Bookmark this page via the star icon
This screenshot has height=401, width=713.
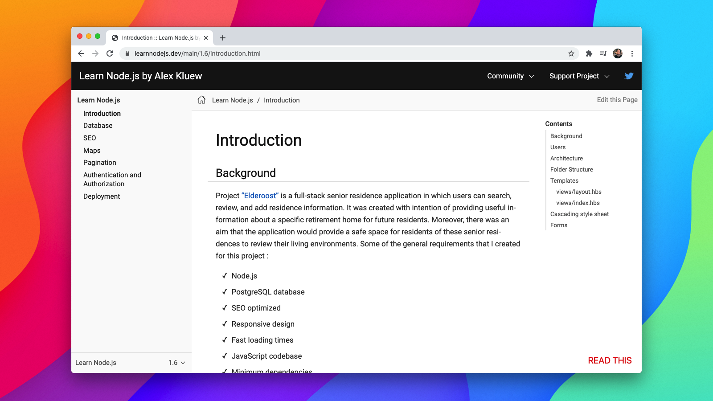click(x=571, y=53)
